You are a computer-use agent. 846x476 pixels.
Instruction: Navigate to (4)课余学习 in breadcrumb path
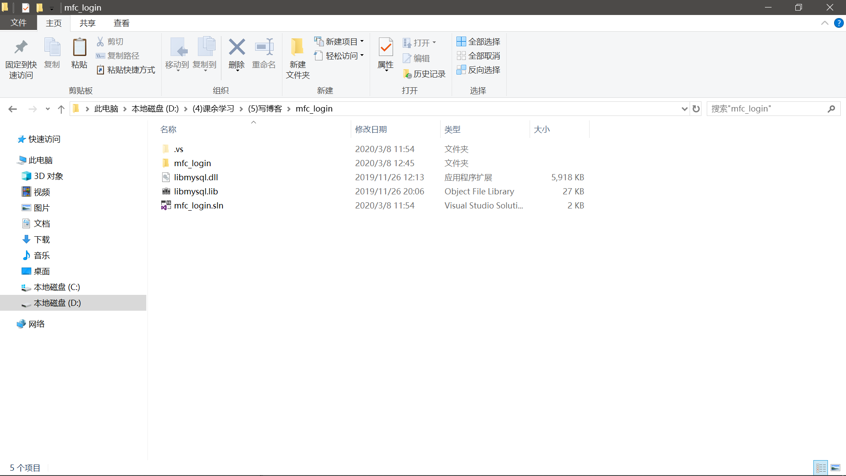213,109
